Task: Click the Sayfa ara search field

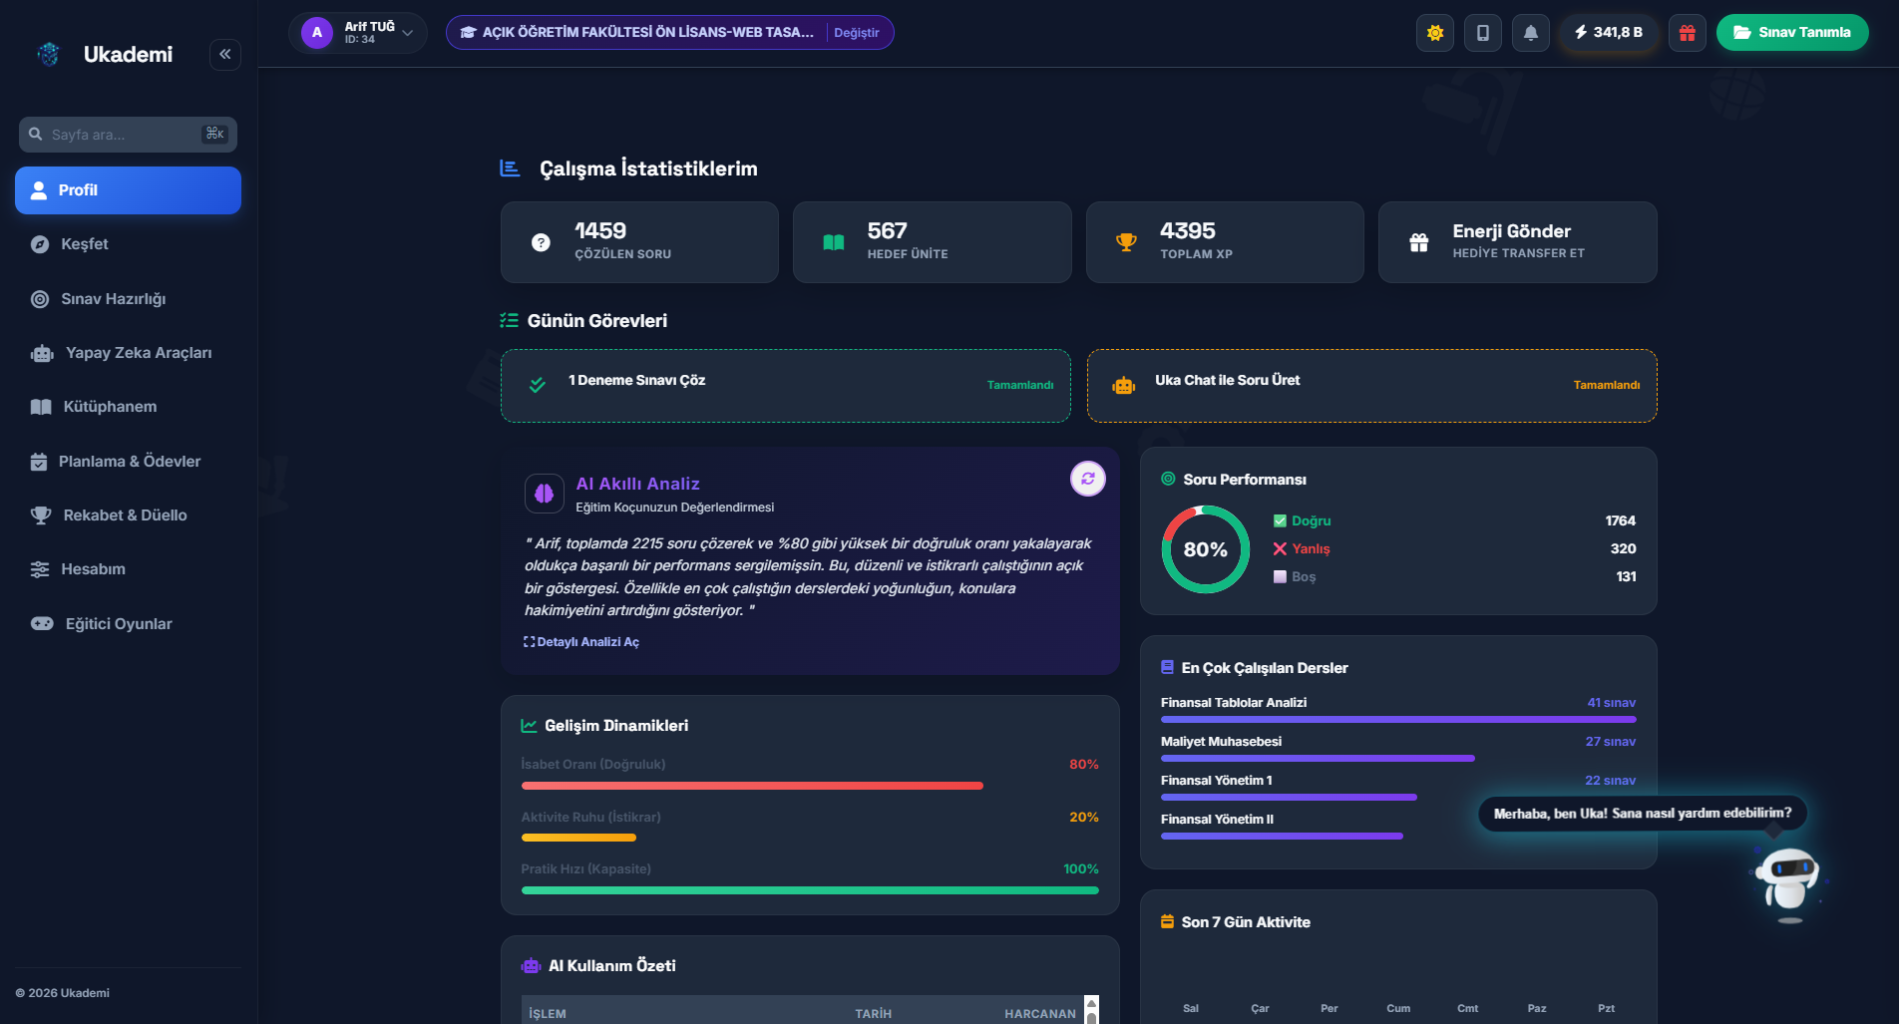Action: click(128, 135)
